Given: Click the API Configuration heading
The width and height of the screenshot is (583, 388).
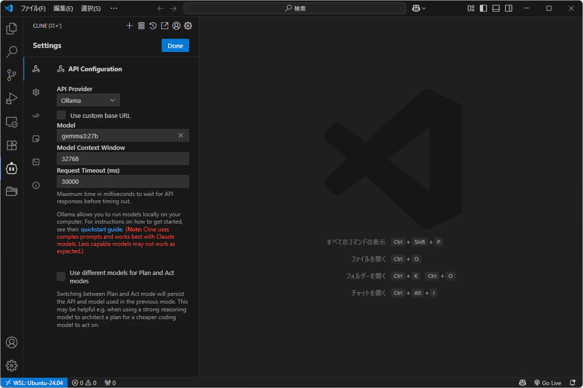Looking at the screenshot, I should coord(95,69).
